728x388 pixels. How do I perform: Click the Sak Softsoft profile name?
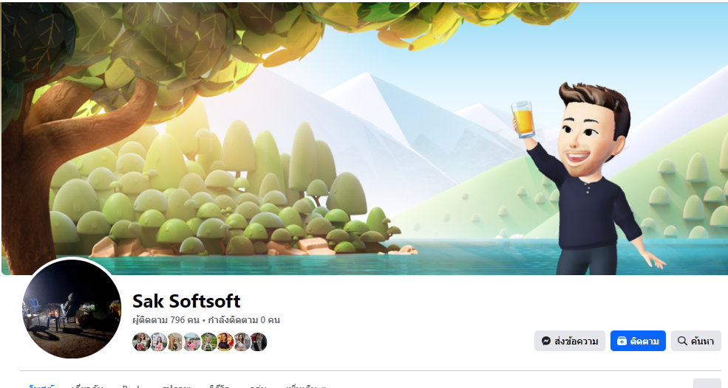186,301
